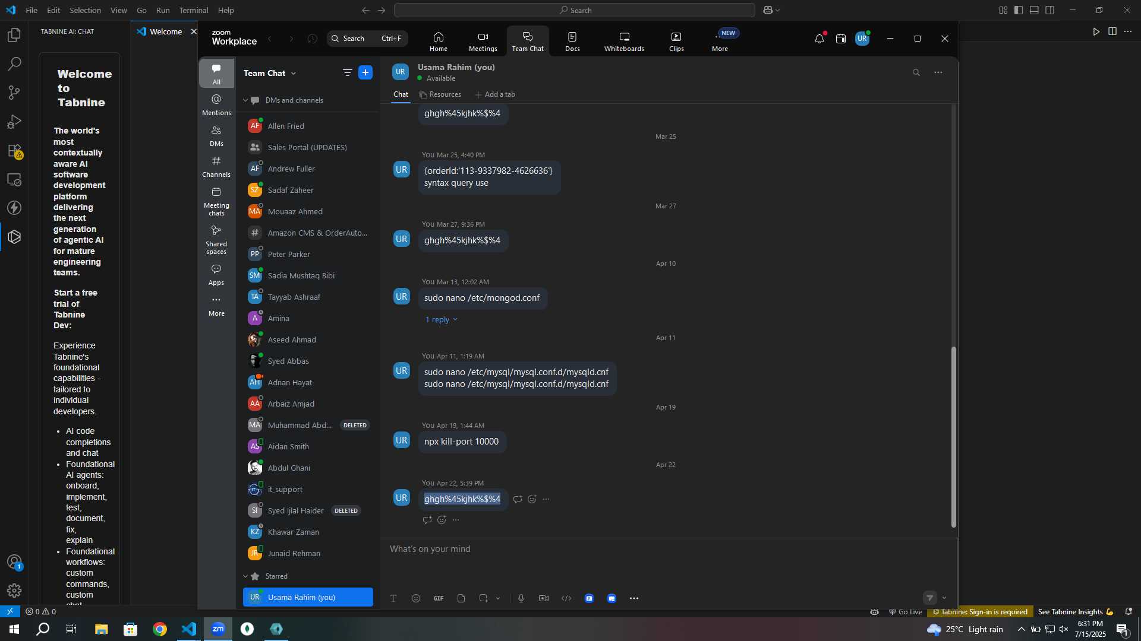Image resolution: width=1141 pixels, height=641 pixels.
Task: Open More in Zoom left sidebar
Action: click(216, 306)
